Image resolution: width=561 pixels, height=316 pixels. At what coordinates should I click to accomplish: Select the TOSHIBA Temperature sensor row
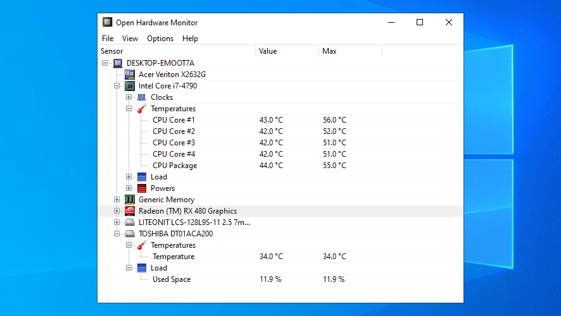coord(280,257)
